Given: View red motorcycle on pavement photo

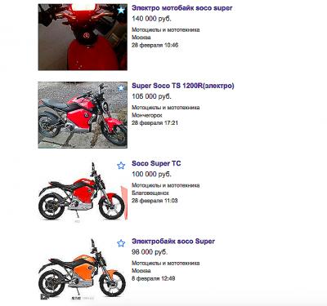Looking at the screenshot, I should coord(83,115).
